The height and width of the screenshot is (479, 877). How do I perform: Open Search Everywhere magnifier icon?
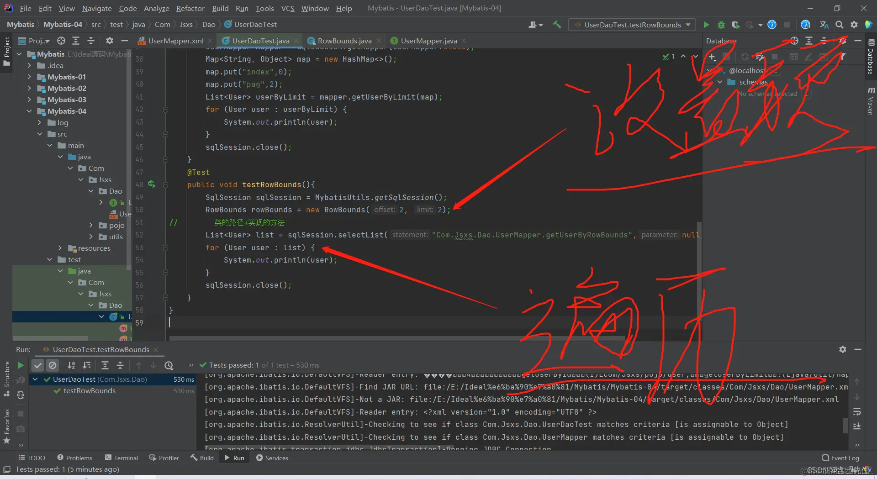point(840,25)
